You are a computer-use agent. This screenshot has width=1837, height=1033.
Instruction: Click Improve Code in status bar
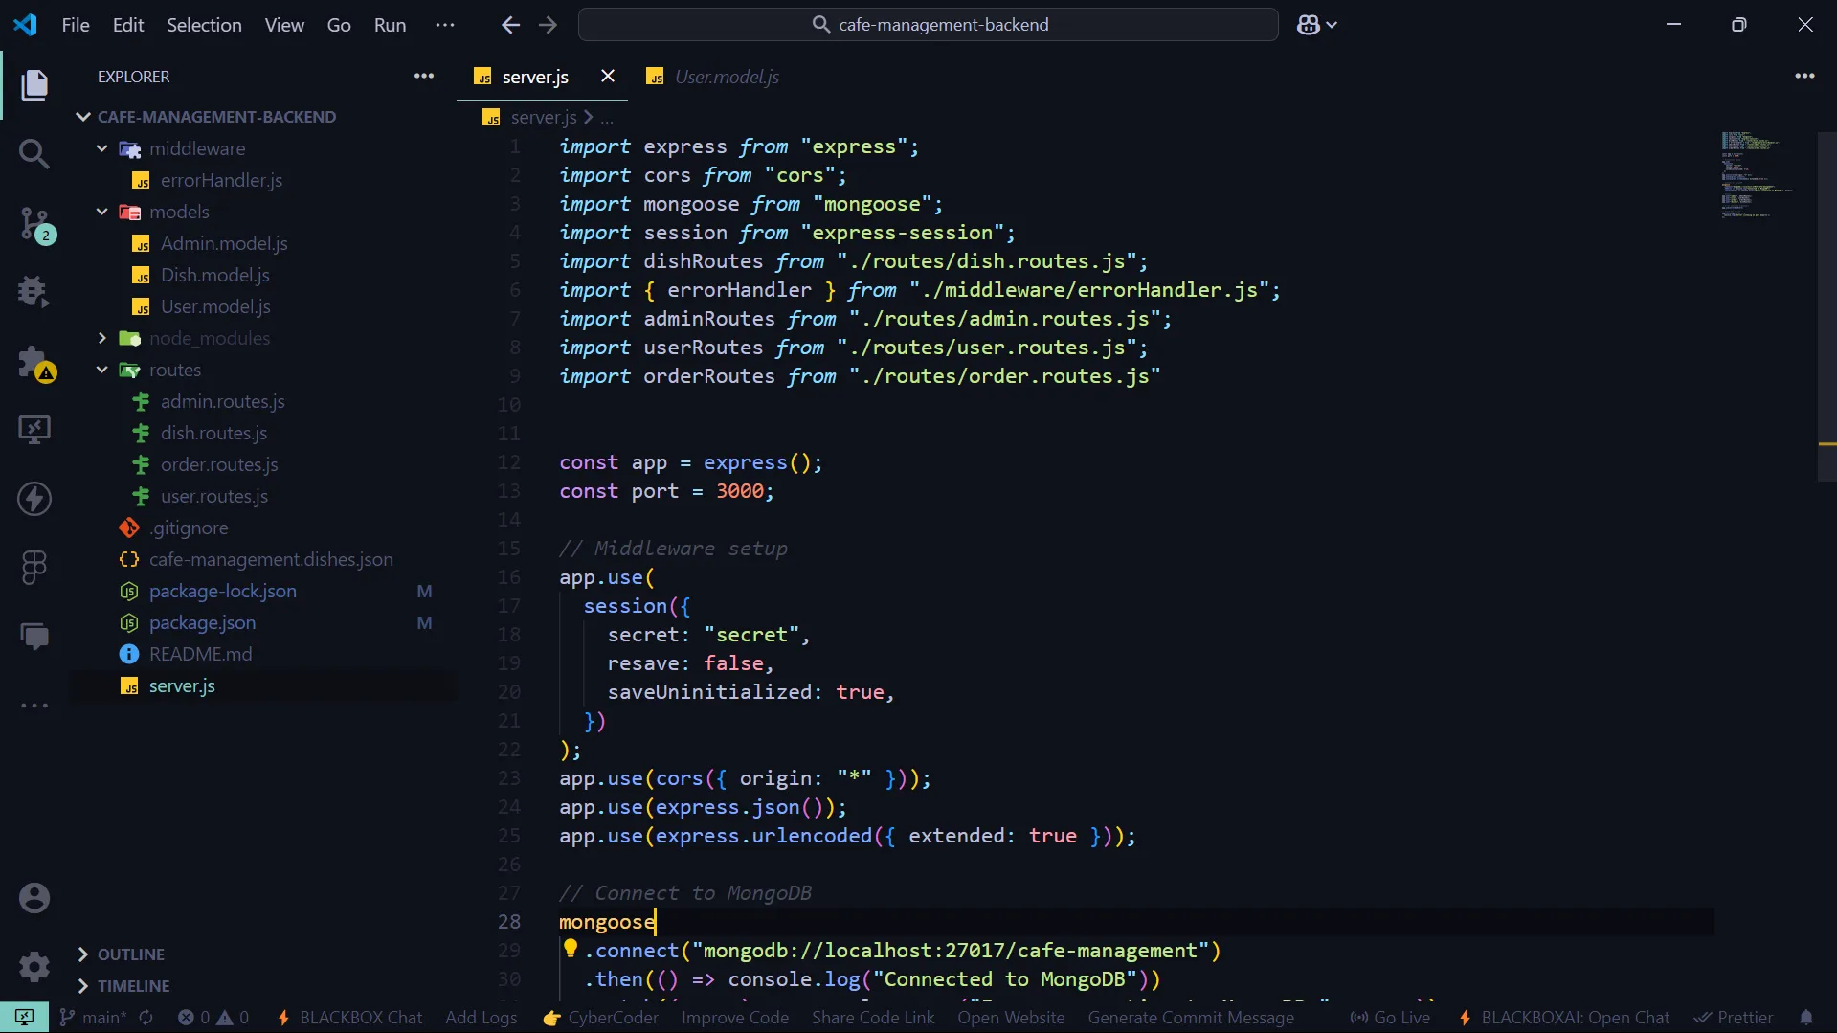click(x=735, y=1018)
